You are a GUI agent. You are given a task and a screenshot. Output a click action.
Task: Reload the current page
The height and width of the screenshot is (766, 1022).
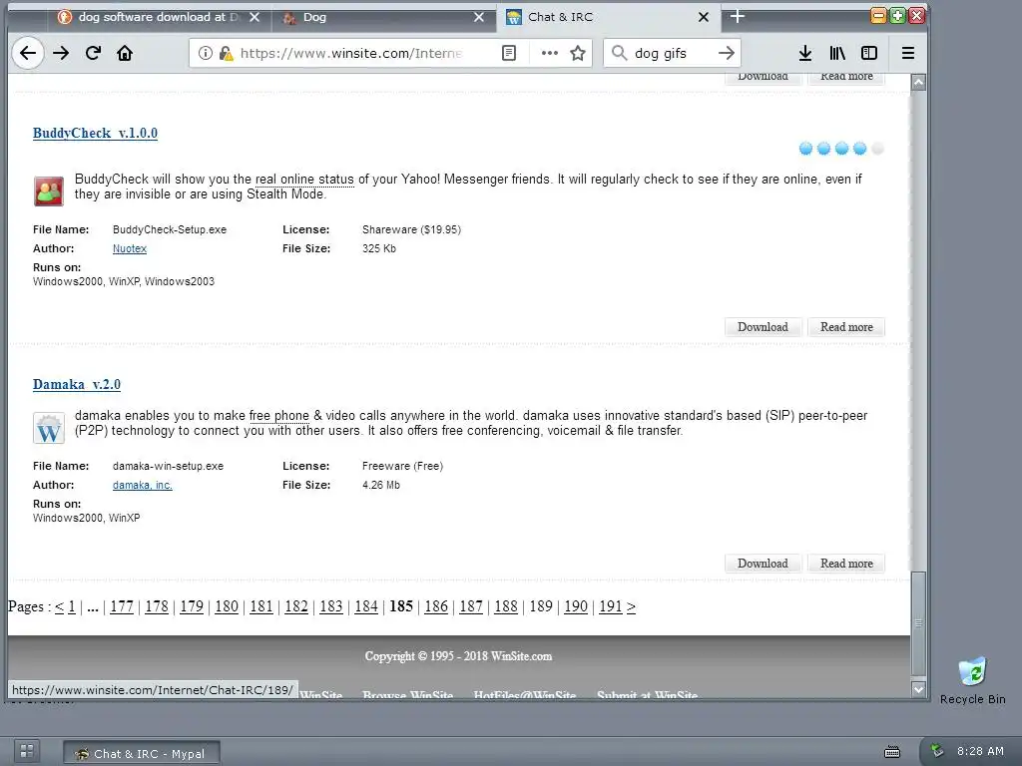click(93, 53)
